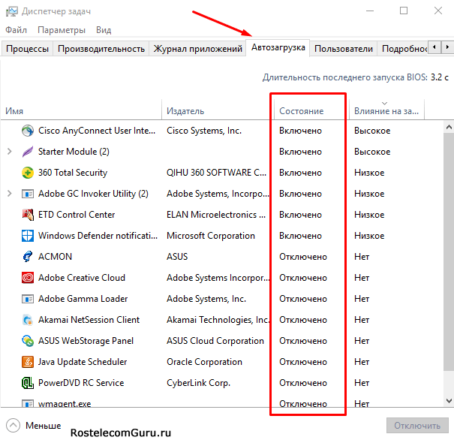Click the Cisco AnyConnect globe icon

click(x=28, y=131)
